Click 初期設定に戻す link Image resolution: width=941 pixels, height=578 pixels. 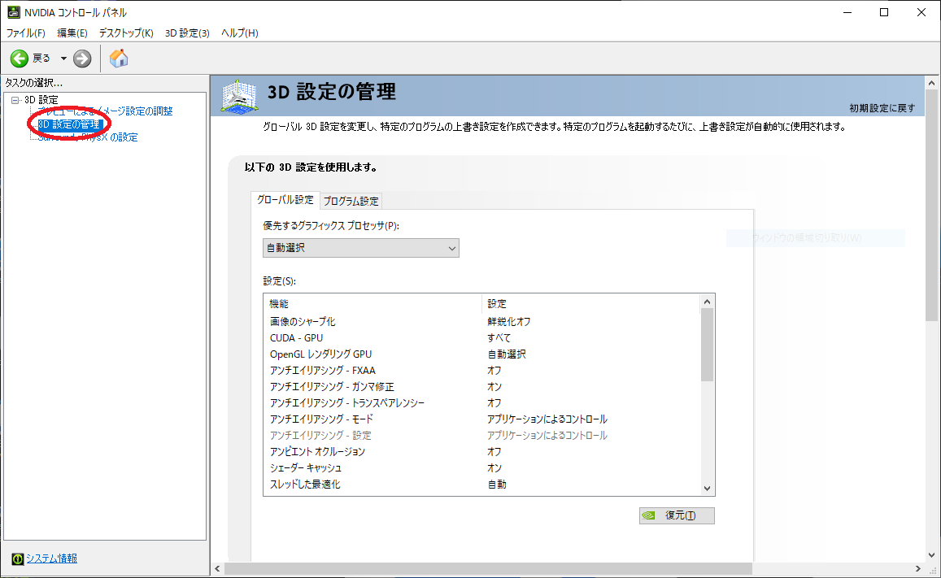[882, 108]
